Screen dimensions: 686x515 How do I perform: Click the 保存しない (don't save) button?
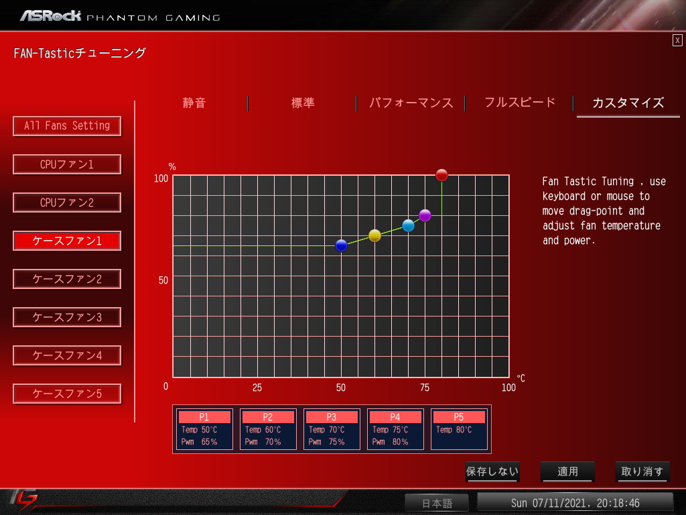[x=492, y=471]
